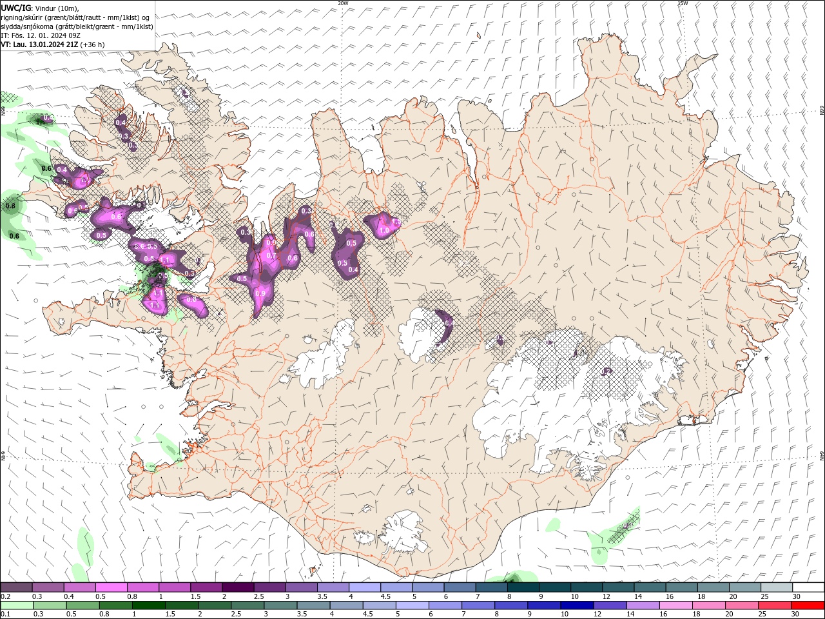Click the grey-green 2.5–3 rain legend swatch
825x619 pixels.
coord(247,605)
